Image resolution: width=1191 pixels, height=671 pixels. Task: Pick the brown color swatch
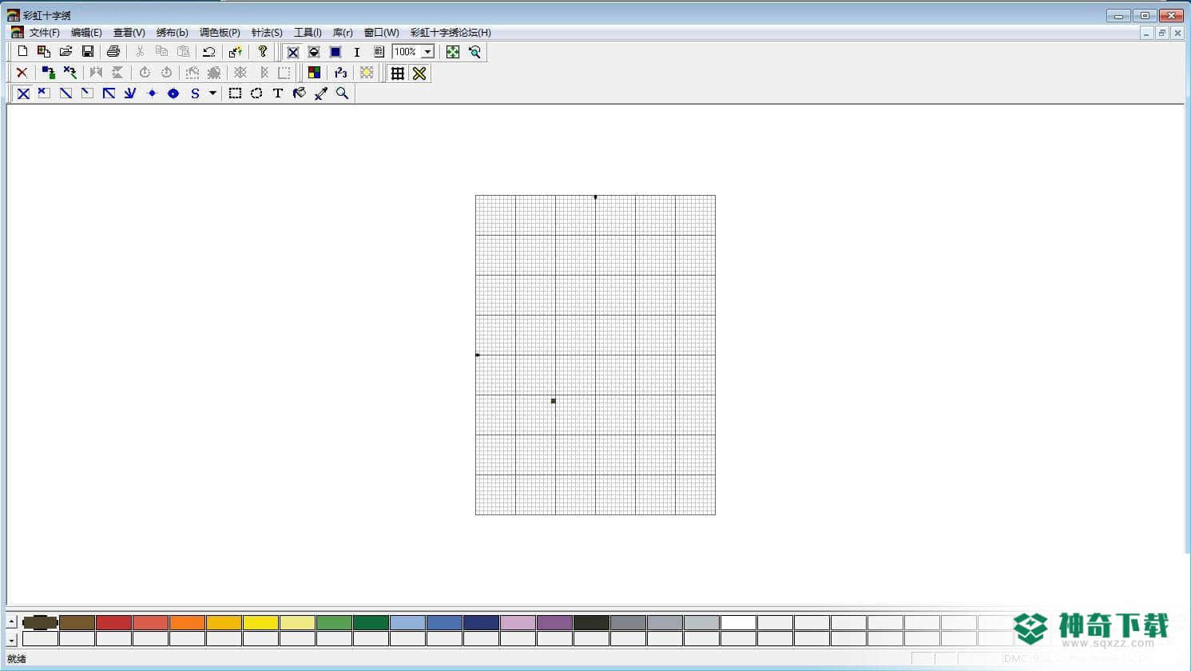77,622
